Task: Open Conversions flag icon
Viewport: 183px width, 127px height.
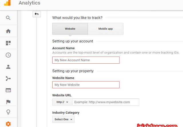Action: [8, 102]
